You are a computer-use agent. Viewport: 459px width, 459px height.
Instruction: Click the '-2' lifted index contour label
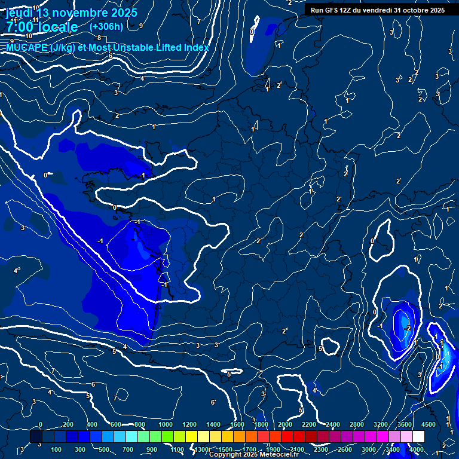click(x=408, y=329)
